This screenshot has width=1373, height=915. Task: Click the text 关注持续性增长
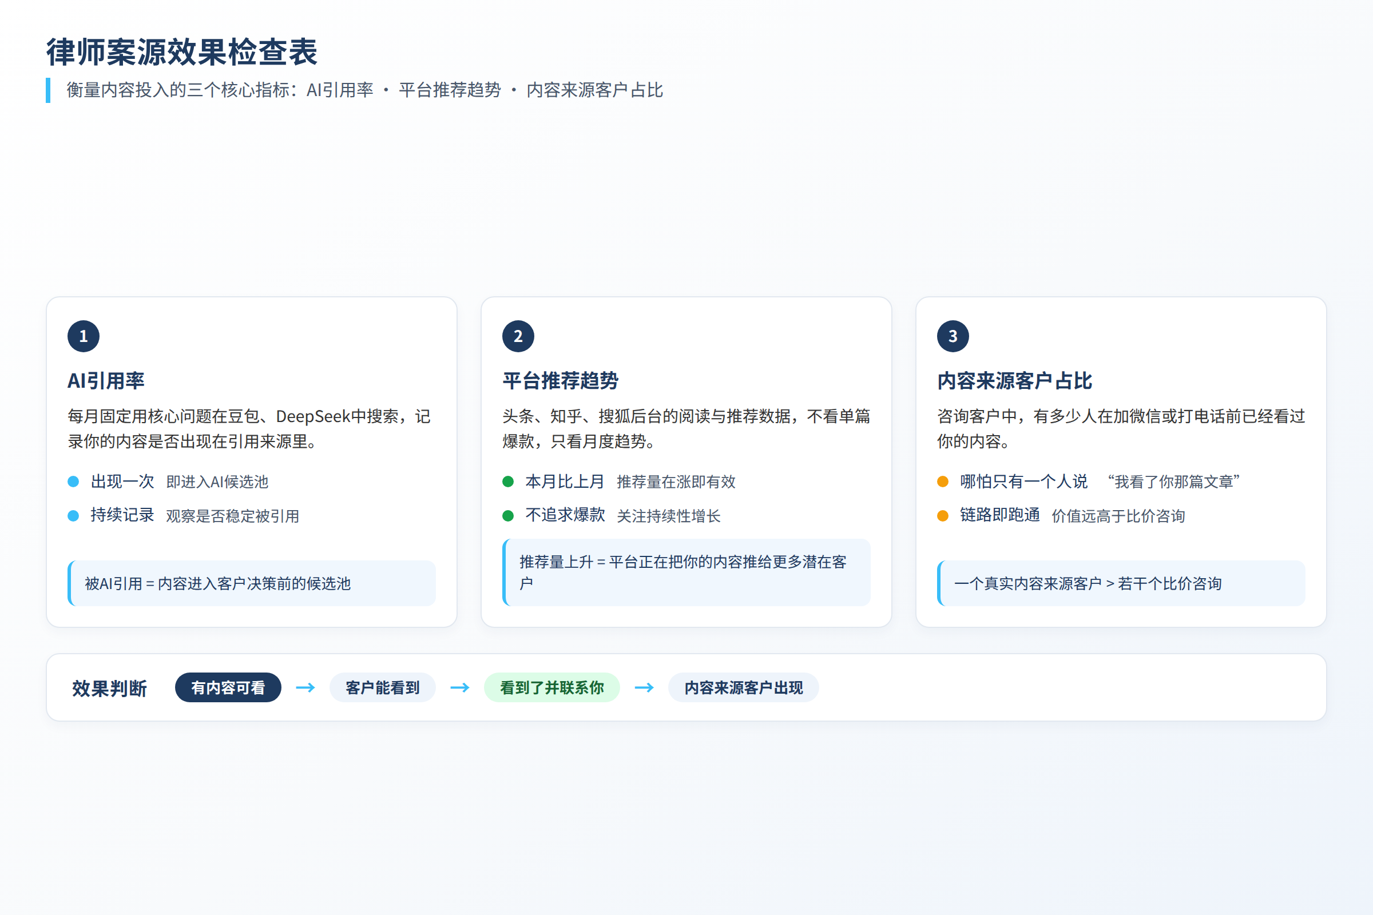(x=669, y=516)
